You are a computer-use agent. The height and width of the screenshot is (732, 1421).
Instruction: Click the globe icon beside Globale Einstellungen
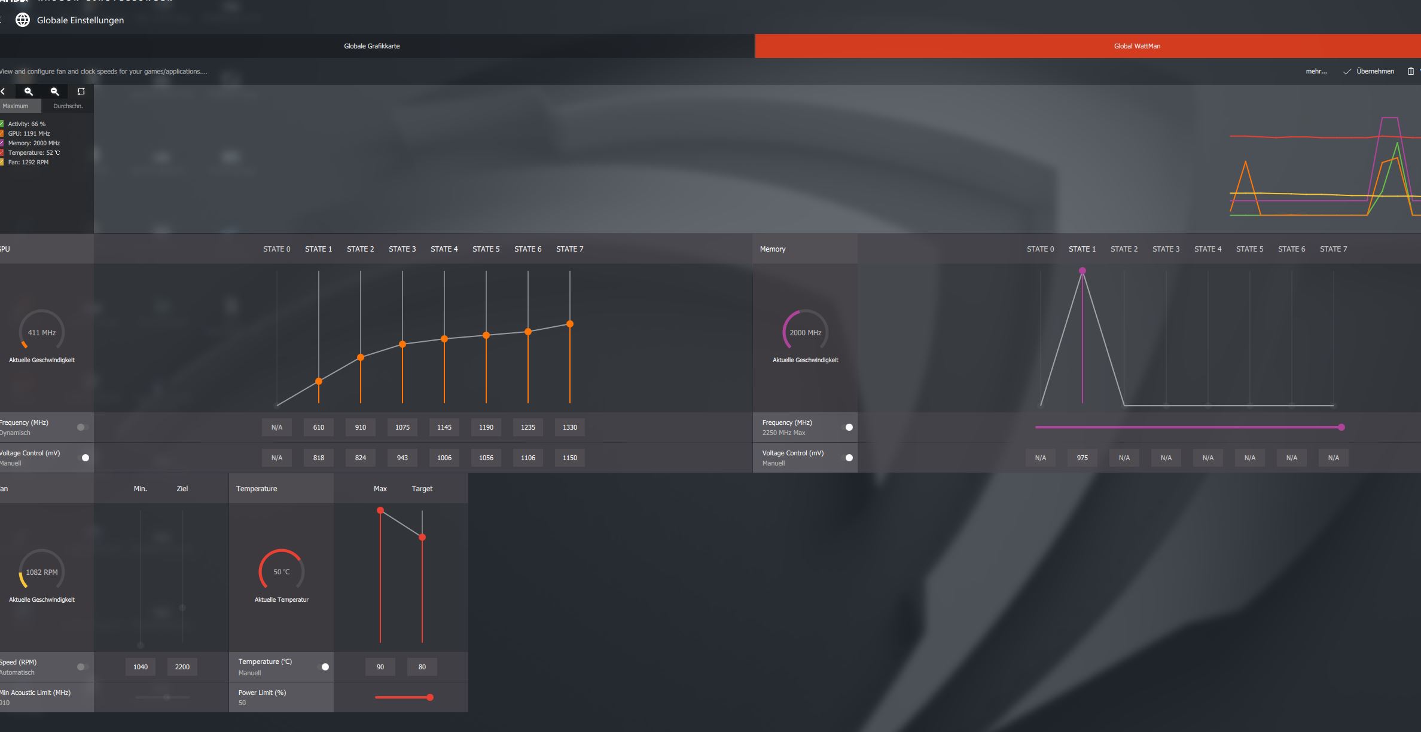coord(23,20)
